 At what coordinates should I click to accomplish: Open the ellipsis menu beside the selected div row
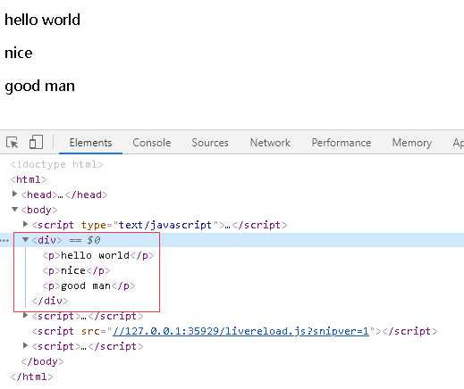click(x=4, y=240)
